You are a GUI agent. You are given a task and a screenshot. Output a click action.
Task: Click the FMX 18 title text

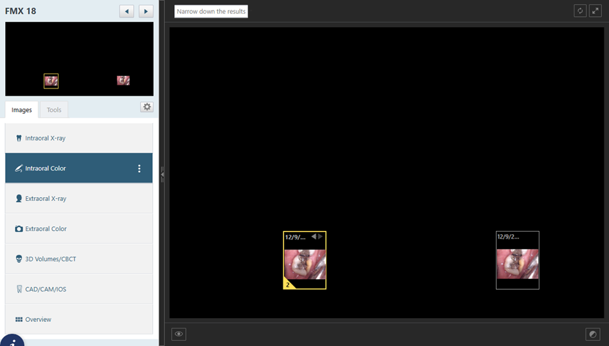pyautogui.click(x=21, y=11)
